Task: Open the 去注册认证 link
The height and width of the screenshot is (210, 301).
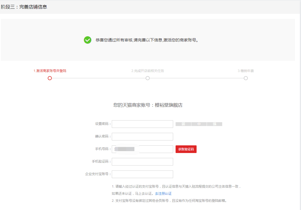Action: [163, 193]
